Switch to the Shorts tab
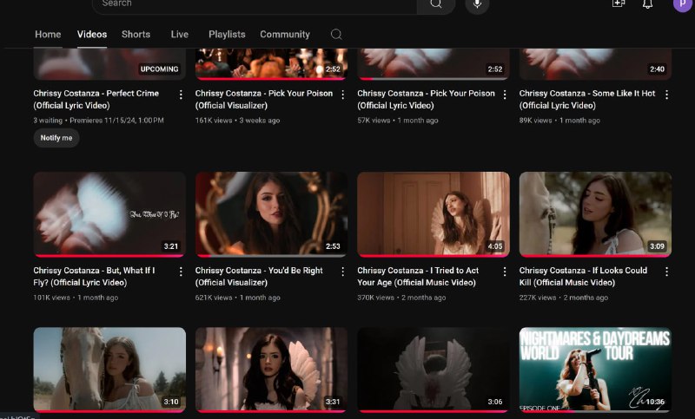This screenshot has height=419, width=695. [136, 35]
